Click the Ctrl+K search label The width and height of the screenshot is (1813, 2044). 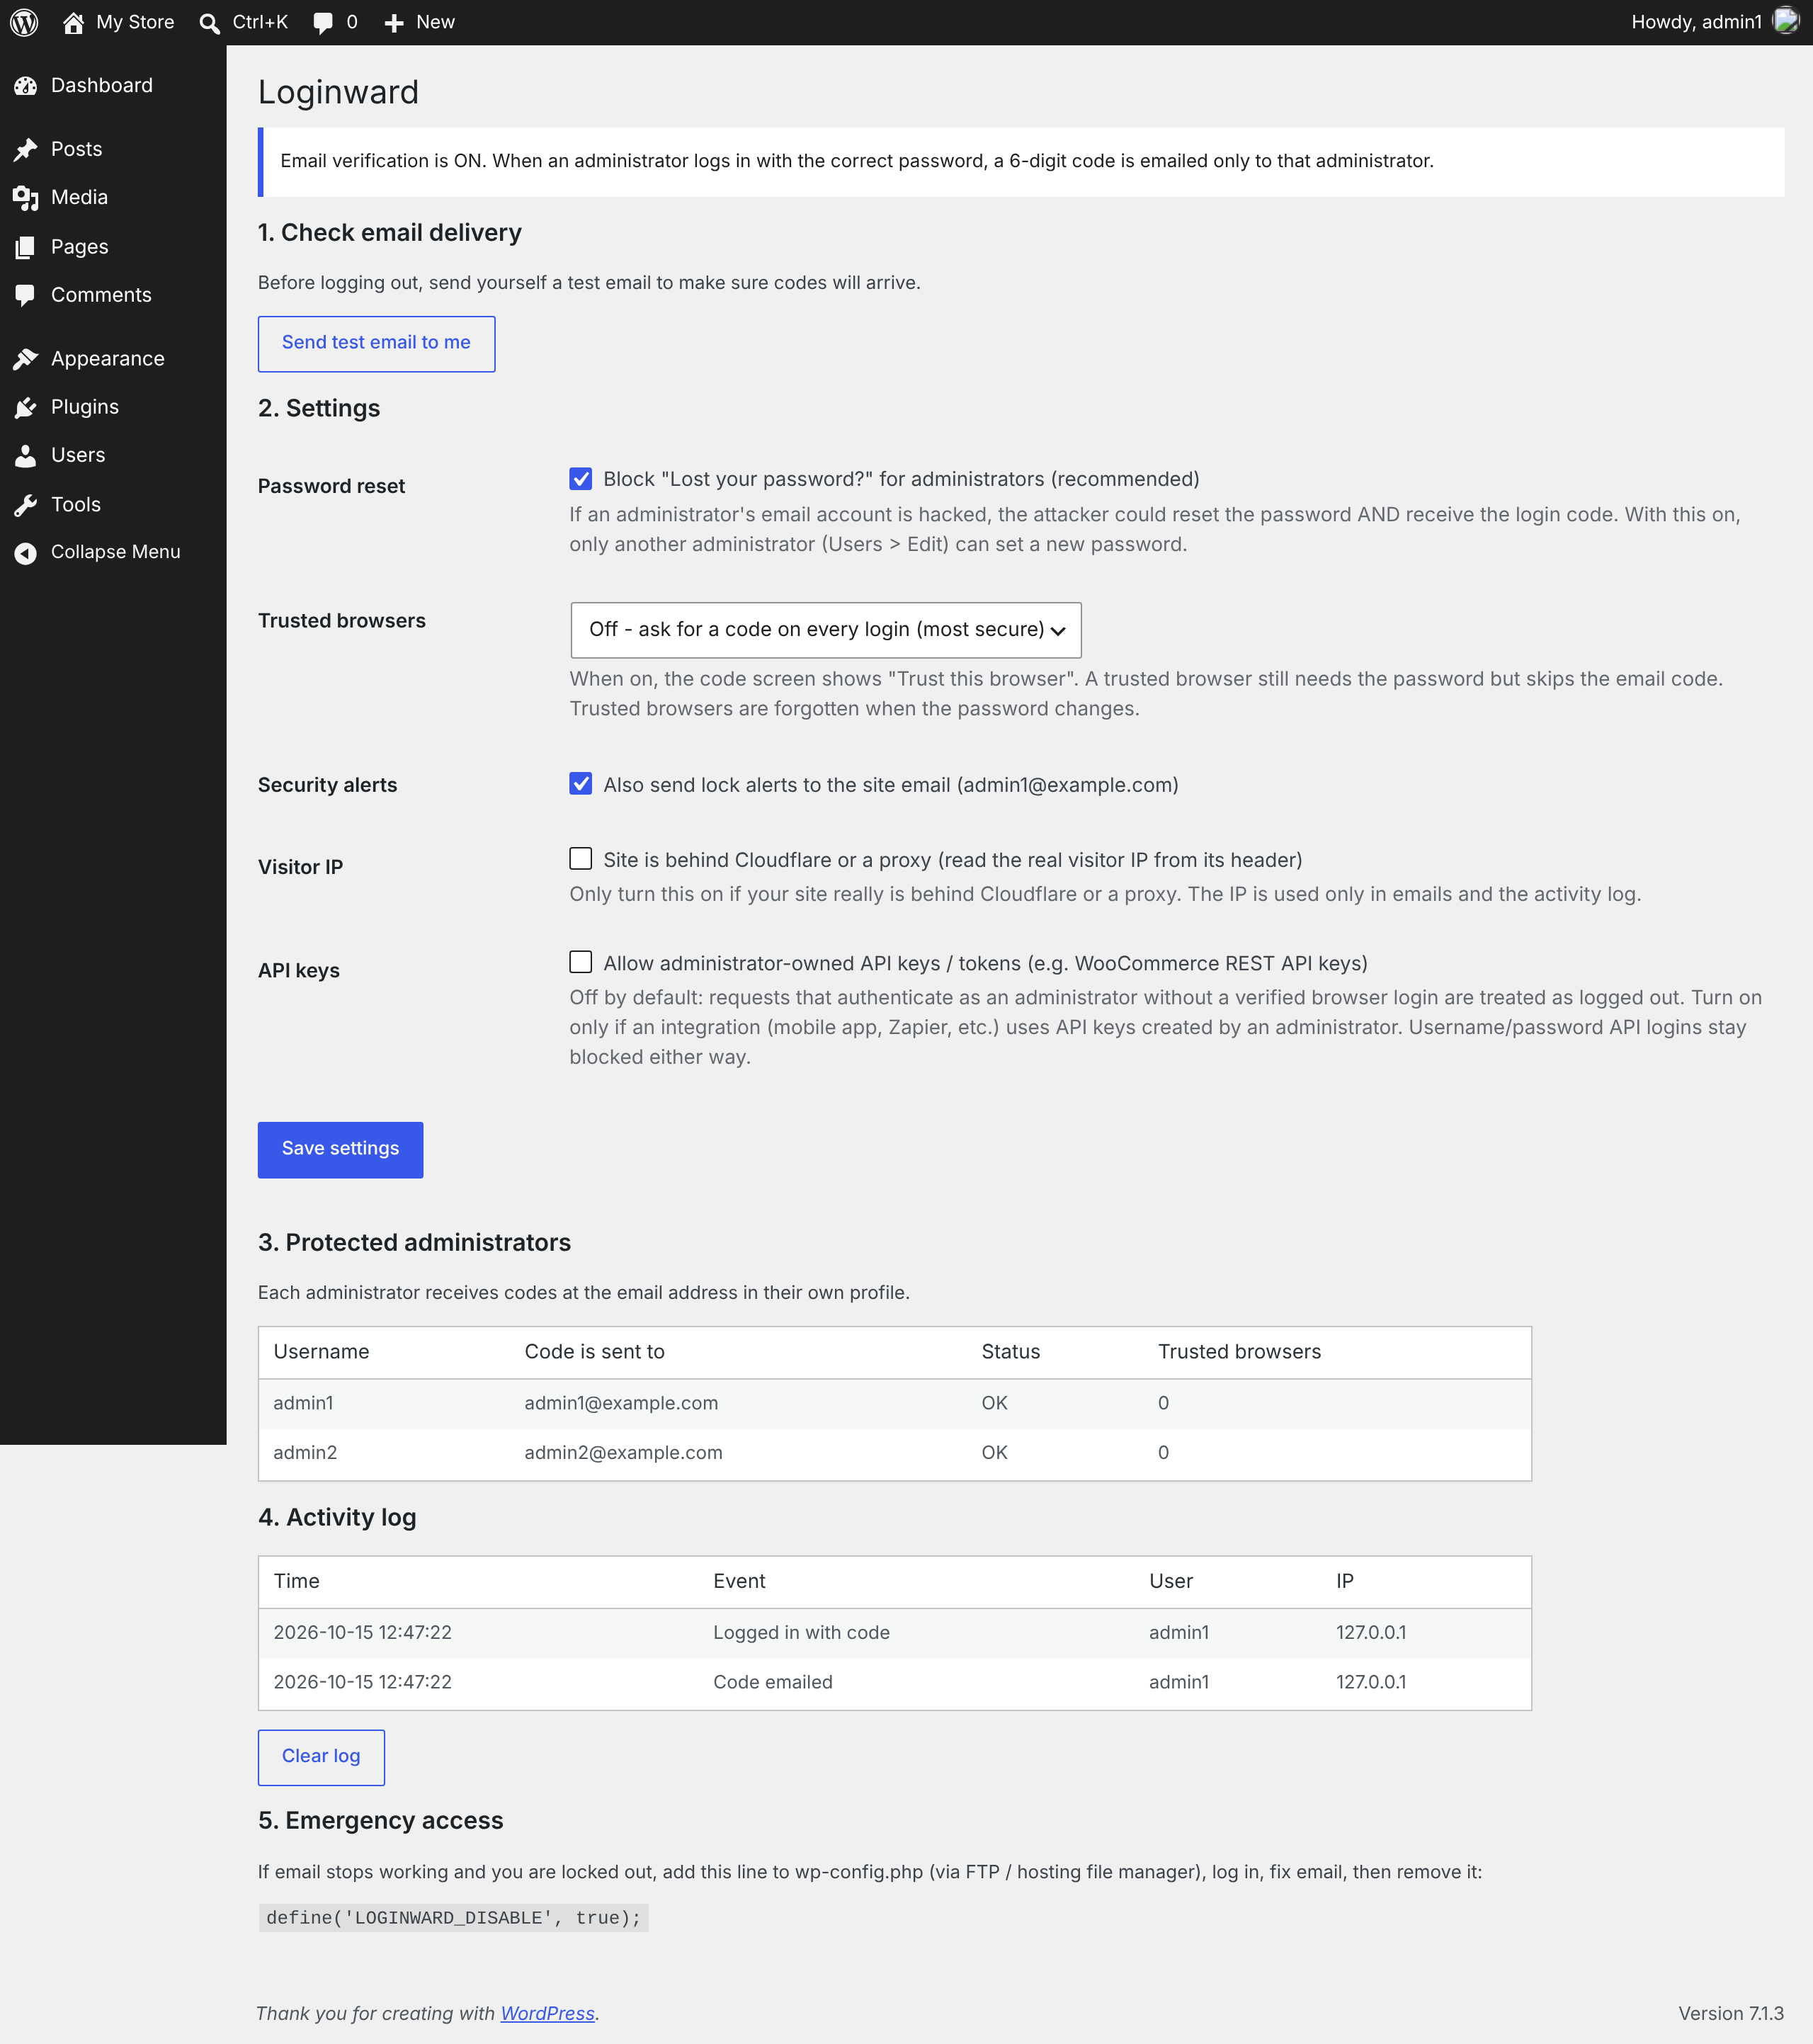260,22
